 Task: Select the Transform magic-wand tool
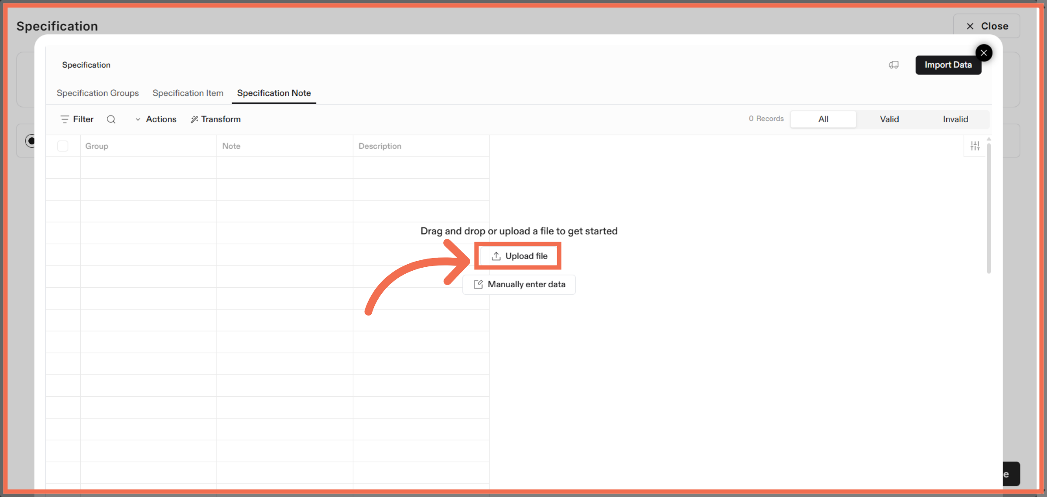point(216,119)
